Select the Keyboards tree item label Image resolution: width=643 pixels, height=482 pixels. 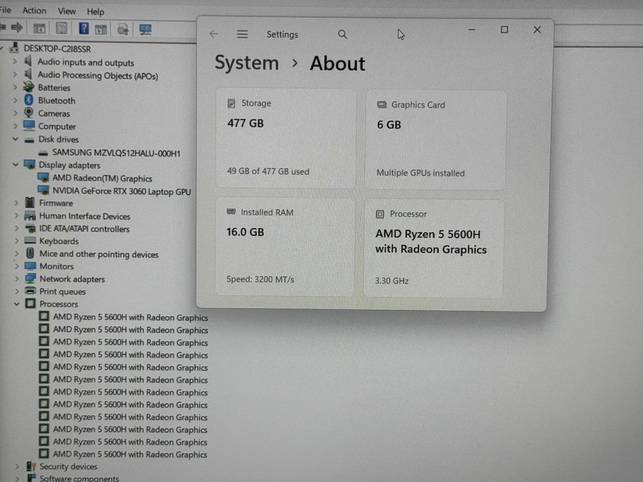pyautogui.click(x=59, y=241)
